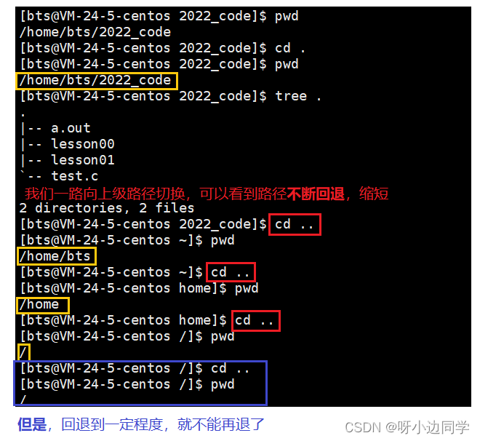Click the yellow-boxed /home/bts/2022_code path
Screen dimensions: 480x441
tap(97, 81)
